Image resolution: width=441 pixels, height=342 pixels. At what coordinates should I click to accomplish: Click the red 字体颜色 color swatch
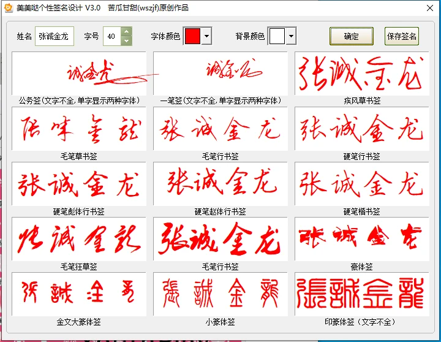click(x=192, y=36)
